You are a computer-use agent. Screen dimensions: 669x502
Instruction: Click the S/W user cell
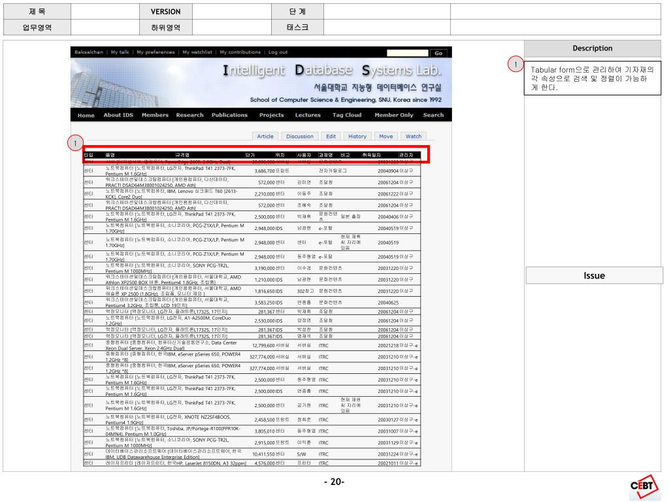301,455
